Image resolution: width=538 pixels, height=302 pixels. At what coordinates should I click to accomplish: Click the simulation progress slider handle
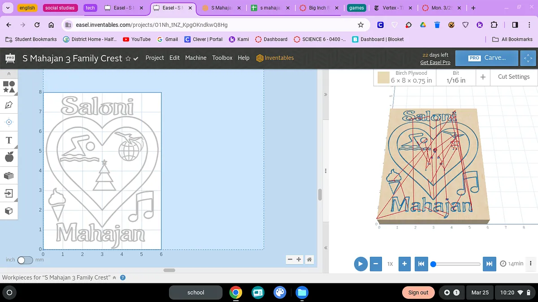(433, 264)
